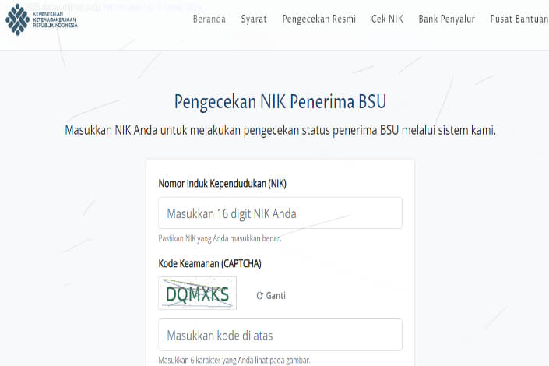
Task: Click the Kode Keamanan (CAPTCHA) label
Action: click(210, 263)
